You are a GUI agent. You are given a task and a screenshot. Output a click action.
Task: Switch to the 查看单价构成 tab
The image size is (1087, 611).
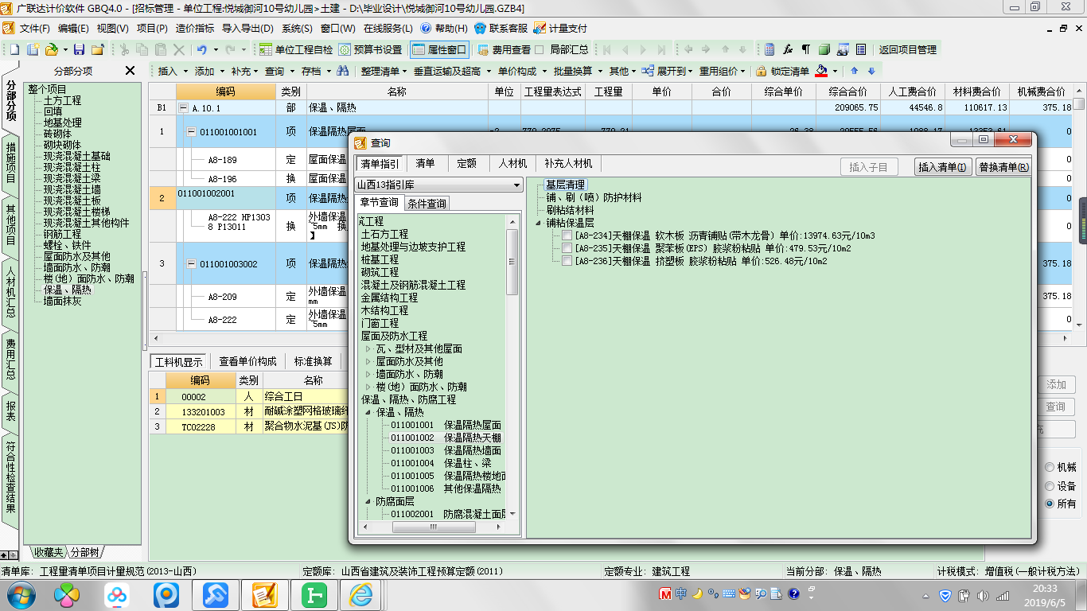[247, 361]
